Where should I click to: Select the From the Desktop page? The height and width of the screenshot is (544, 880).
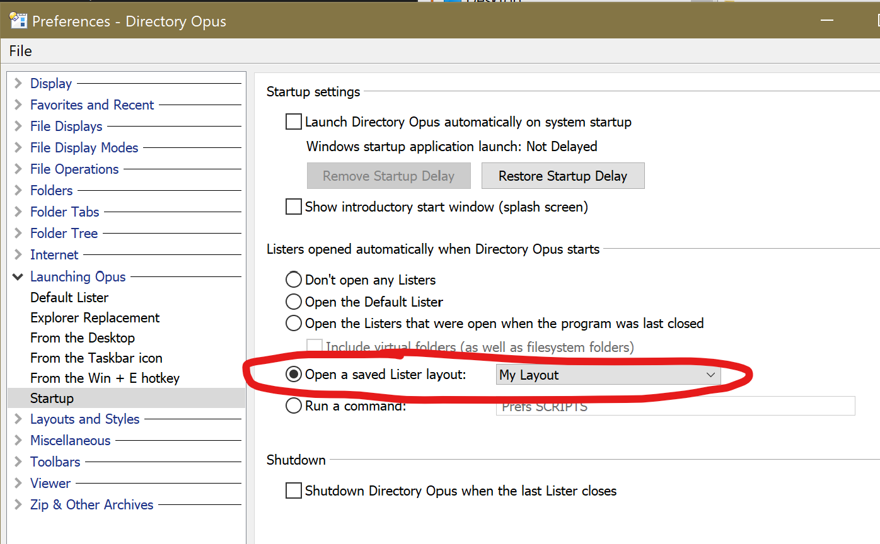pos(83,337)
